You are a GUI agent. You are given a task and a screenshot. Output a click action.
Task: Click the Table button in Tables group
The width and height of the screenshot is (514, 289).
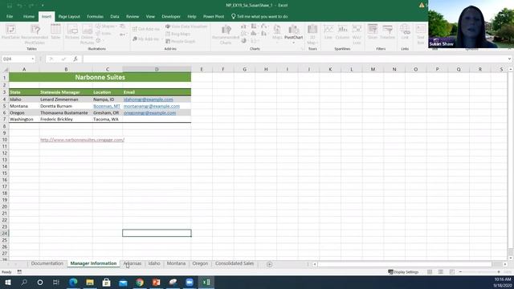[x=55, y=32]
